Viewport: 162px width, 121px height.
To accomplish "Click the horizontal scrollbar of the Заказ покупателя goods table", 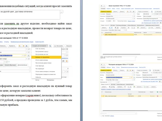I will [x=121, y=54].
